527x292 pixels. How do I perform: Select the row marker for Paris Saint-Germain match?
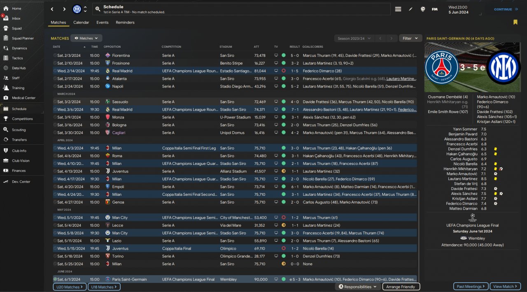point(55,279)
